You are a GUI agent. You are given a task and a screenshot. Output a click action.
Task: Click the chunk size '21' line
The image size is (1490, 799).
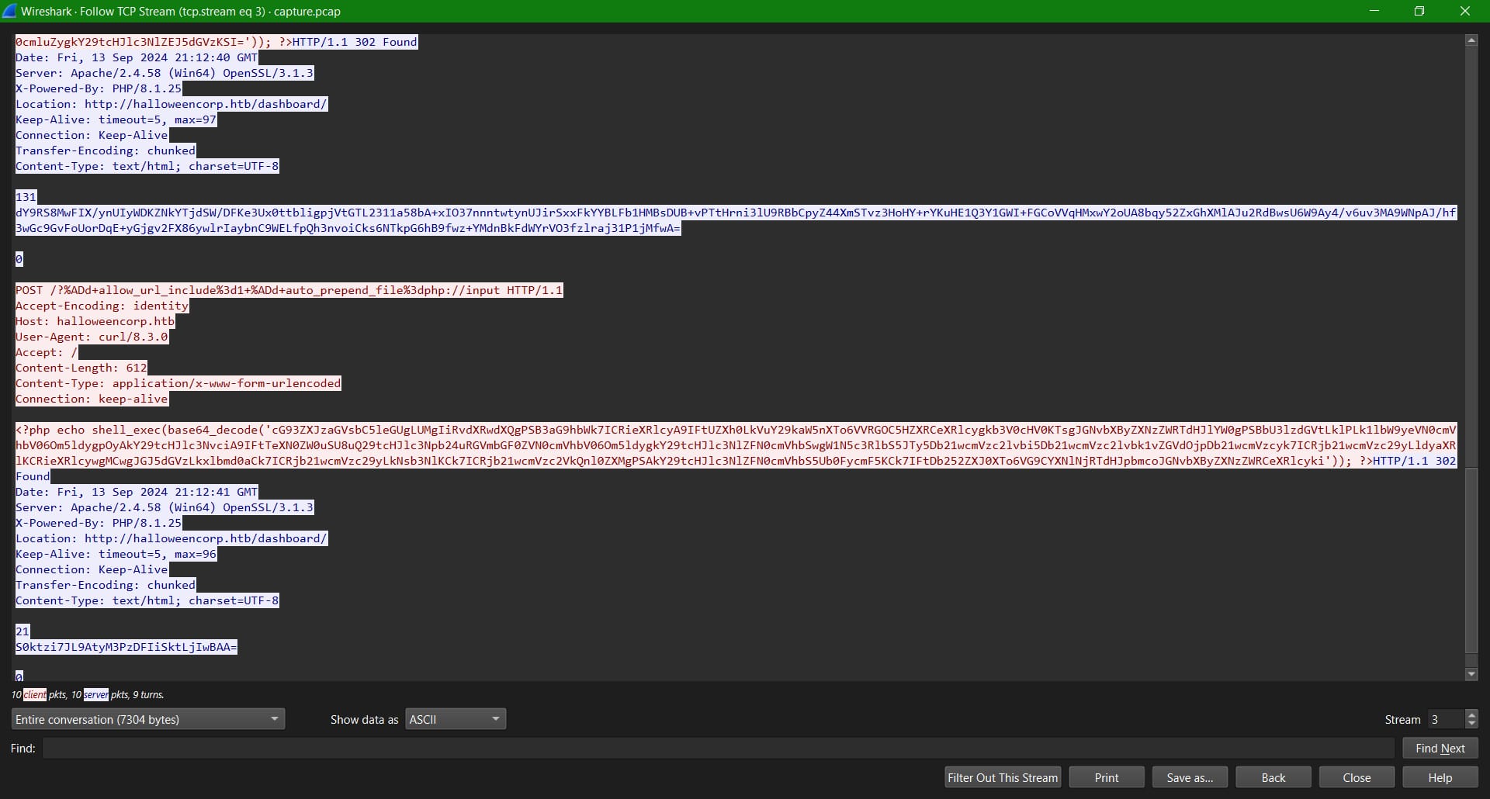click(23, 631)
